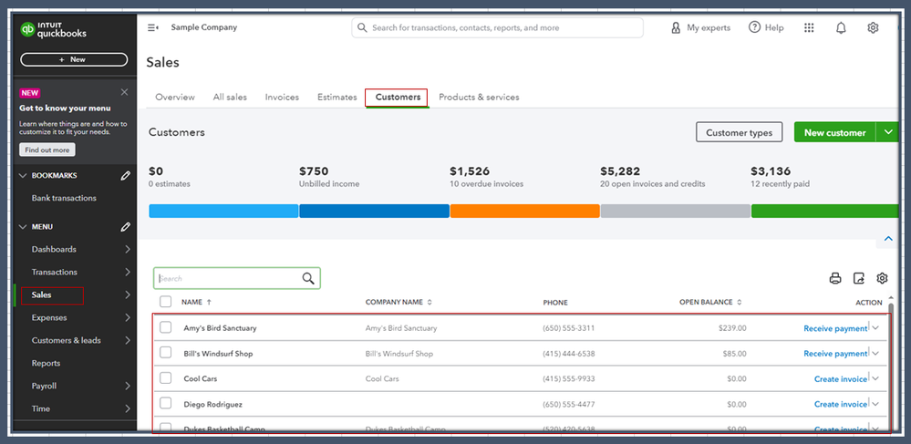This screenshot has height=444, width=911.
Task: Expand Expenses submenu arrow
Action: tap(128, 318)
